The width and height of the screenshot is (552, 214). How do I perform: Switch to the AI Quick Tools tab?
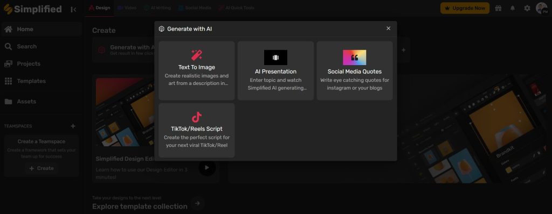point(236,8)
